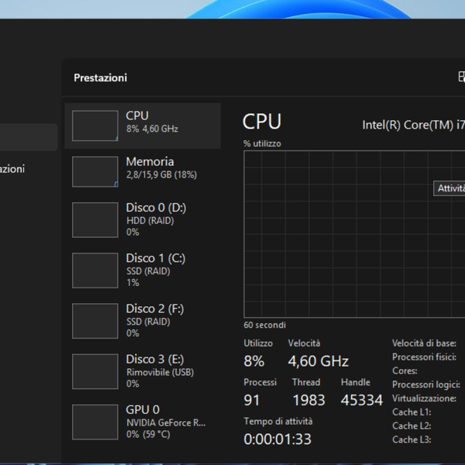Show the Disco 3 (E:) removable USB details
The width and height of the screenshot is (465, 465).
coord(167,370)
